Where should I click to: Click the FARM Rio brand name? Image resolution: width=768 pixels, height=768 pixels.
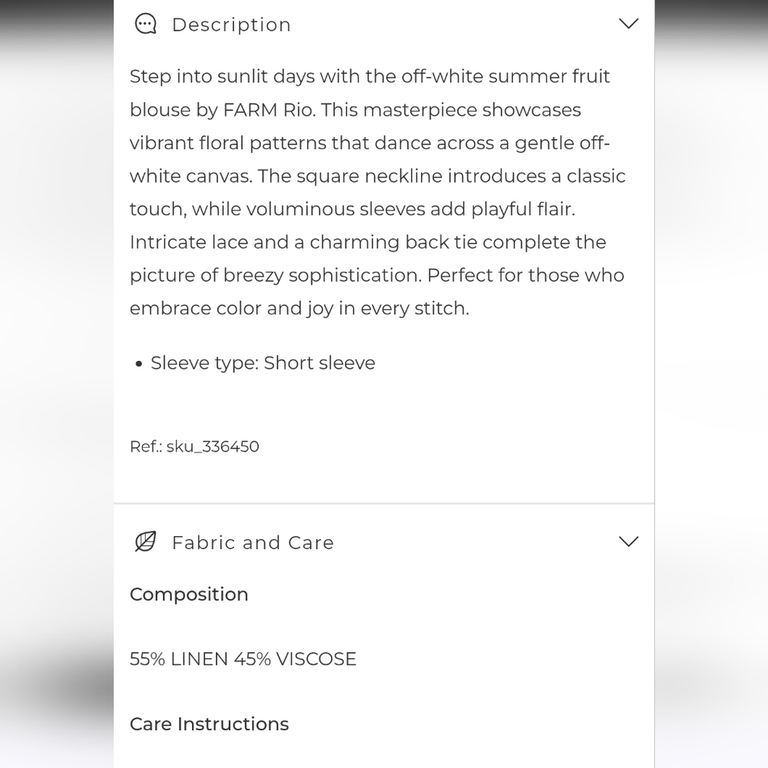click(268, 110)
